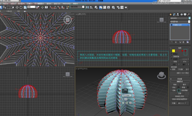Activate the Select and Scale tool

[25, 7]
